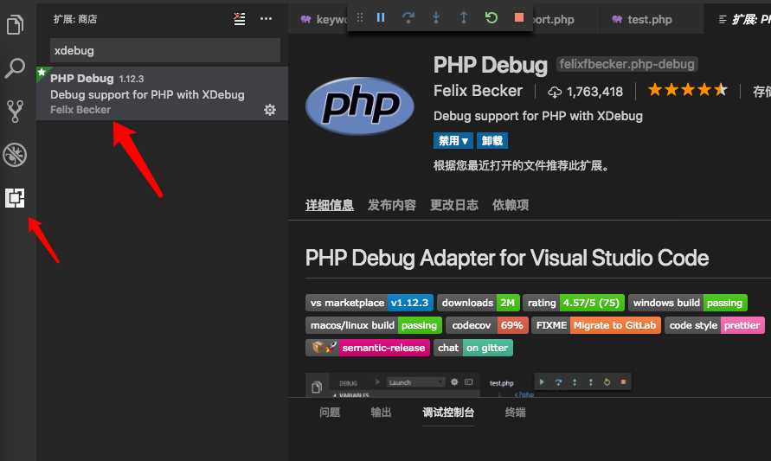771x461 pixels.
Task: Open the extensions panel more actions menu
Action: pyautogui.click(x=266, y=19)
